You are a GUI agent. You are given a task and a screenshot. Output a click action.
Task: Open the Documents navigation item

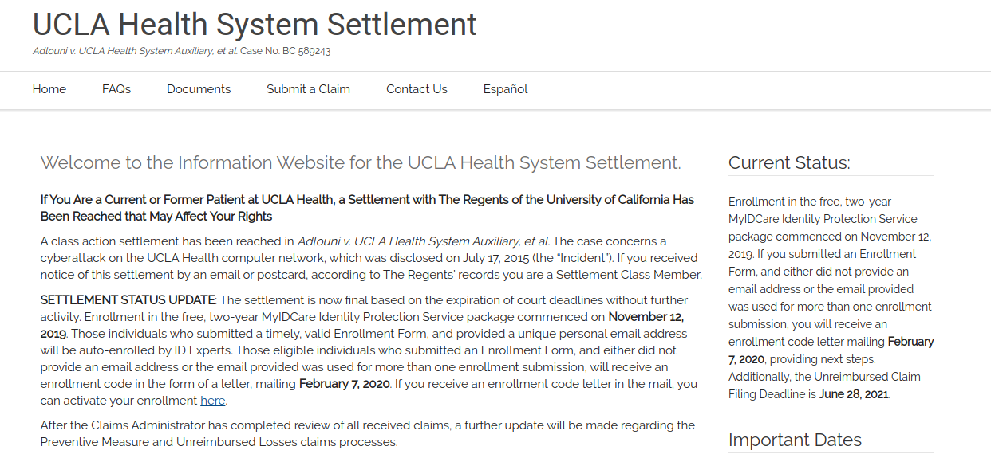(x=199, y=89)
